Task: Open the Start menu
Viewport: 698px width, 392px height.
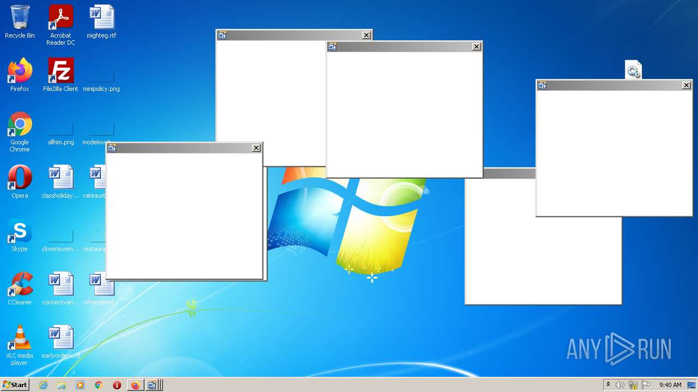Action: [x=15, y=385]
